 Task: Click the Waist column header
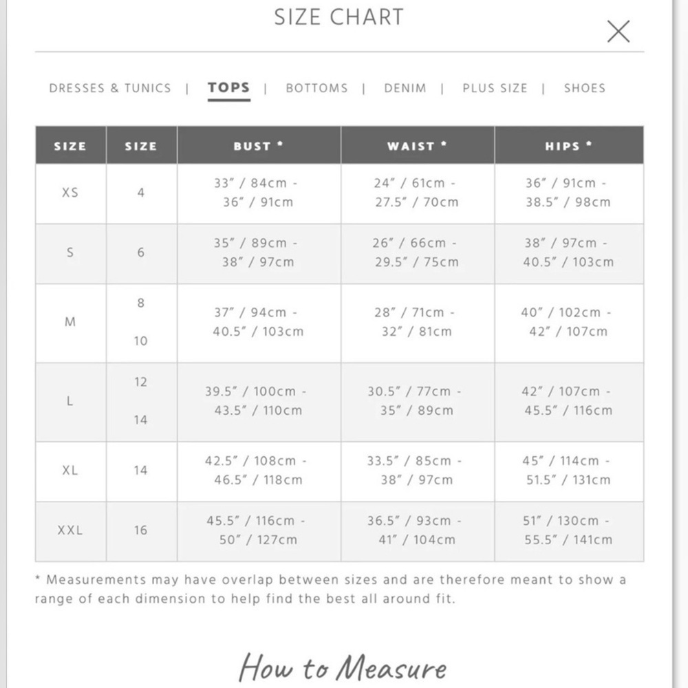[x=418, y=145]
